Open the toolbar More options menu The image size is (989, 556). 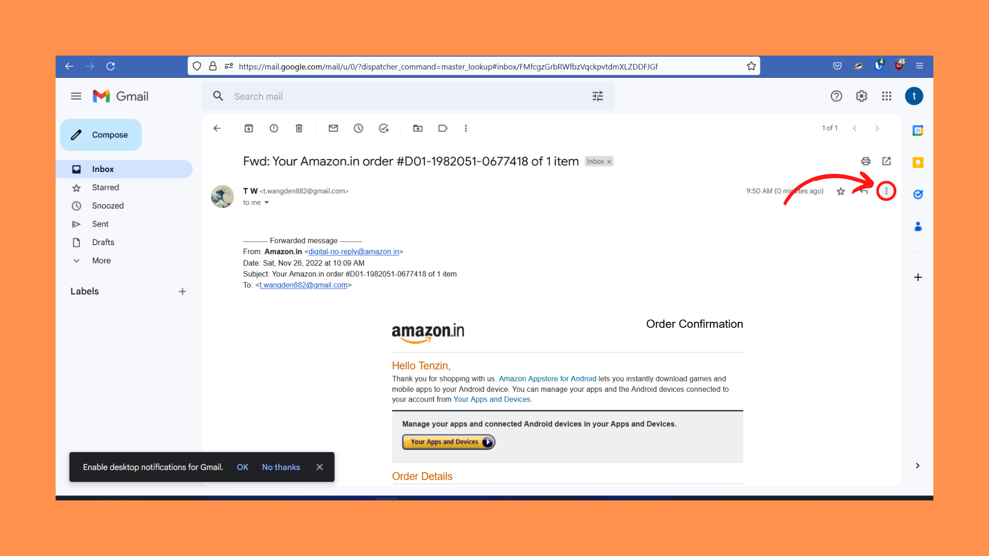click(x=466, y=128)
